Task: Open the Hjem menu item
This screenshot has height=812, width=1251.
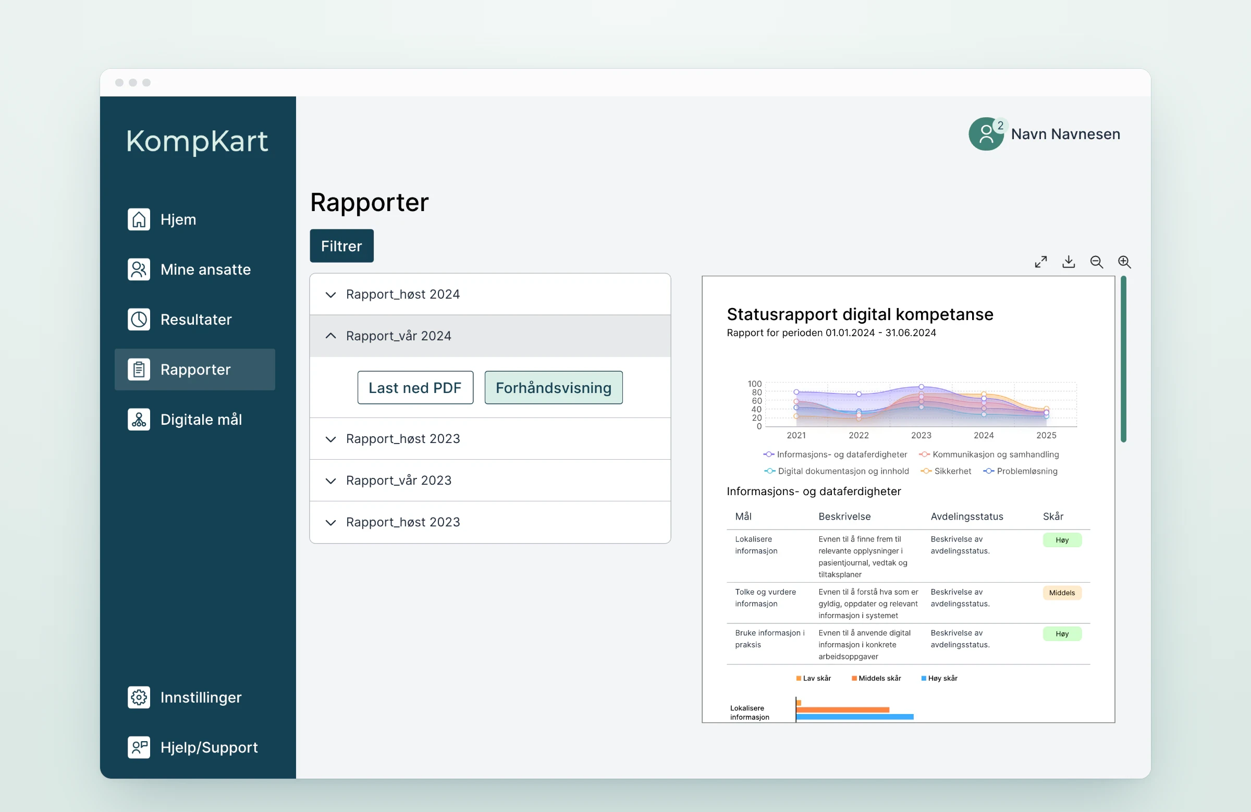Action: [x=195, y=219]
